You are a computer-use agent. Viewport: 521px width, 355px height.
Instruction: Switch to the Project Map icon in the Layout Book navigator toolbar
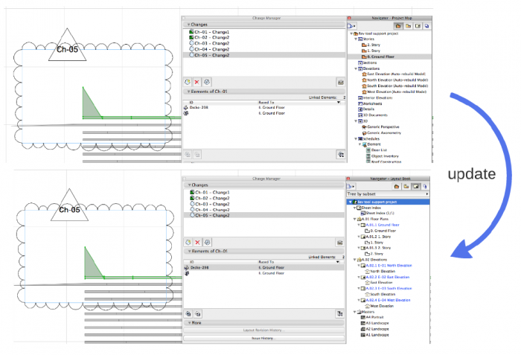[397, 187]
